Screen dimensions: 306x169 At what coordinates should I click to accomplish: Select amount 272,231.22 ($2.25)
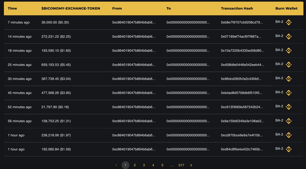[x=56, y=36]
